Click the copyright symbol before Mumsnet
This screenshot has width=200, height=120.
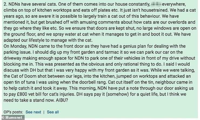(3, 118)
